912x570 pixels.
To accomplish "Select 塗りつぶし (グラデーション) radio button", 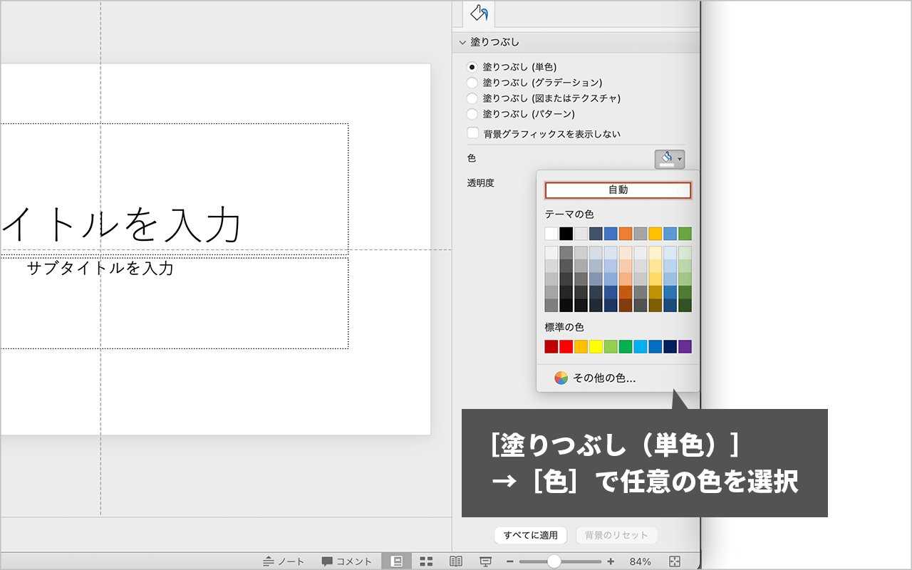I will pyautogui.click(x=472, y=83).
